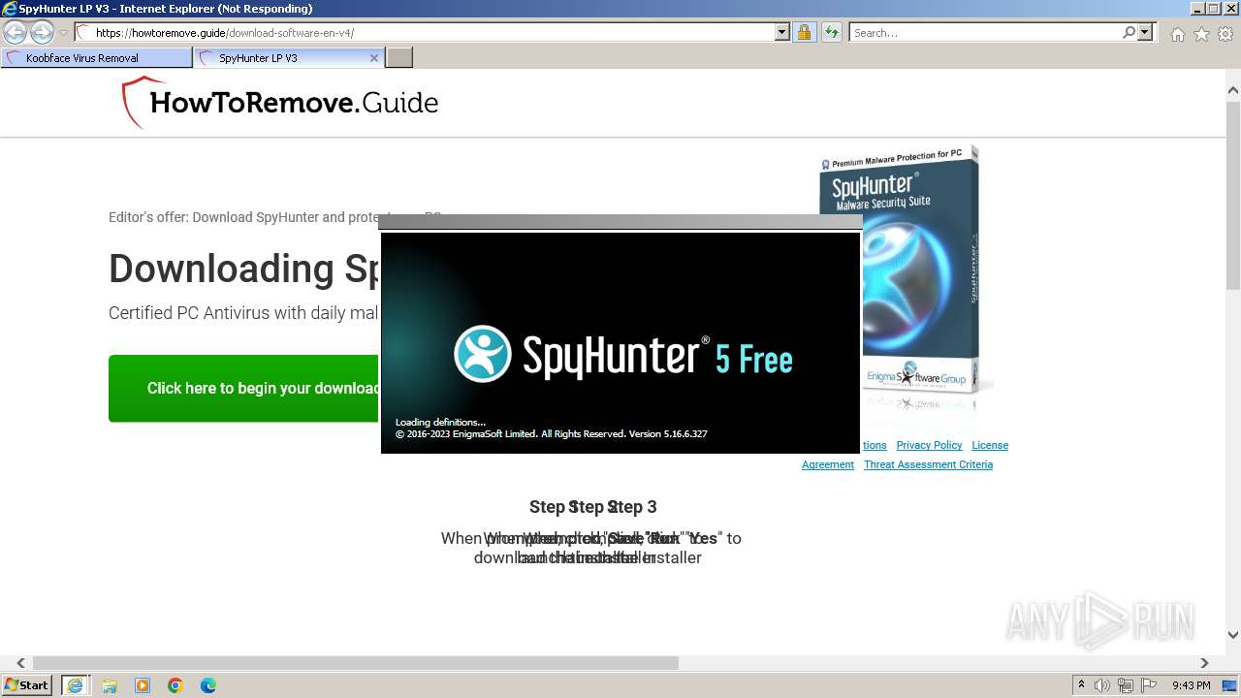Image resolution: width=1241 pixels, height=698 pixels.
Task: Click the security lock icon in address bar
Action: tap(804, 33)
